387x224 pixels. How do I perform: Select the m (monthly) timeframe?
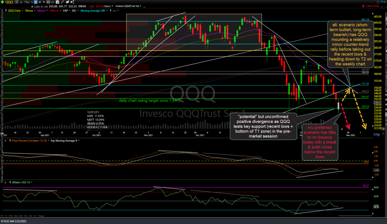[21, 2]
